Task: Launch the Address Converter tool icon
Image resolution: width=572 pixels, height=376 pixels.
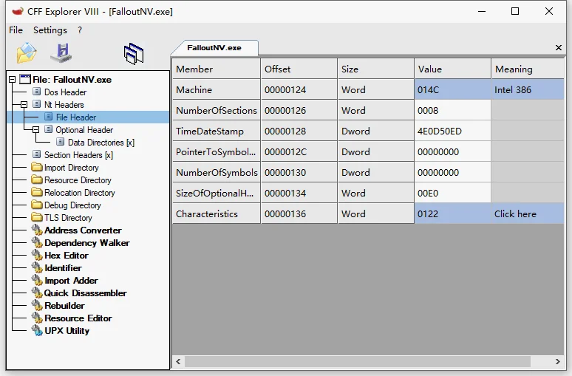Action: click(37, 230)
